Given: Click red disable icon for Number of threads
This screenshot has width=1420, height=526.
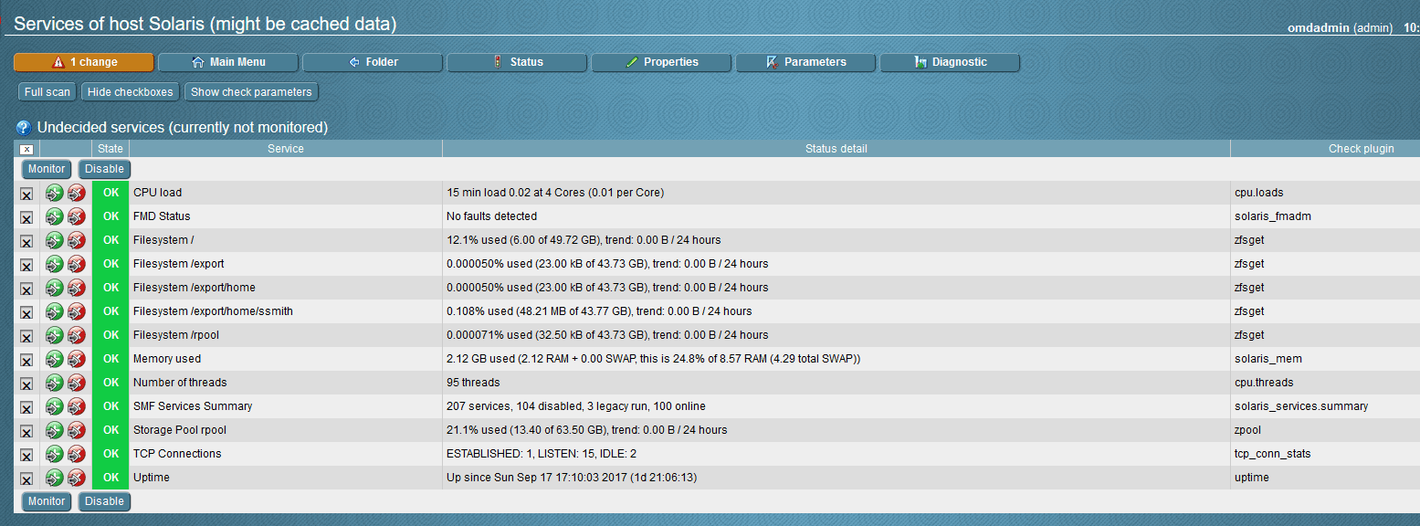Looking at the screenshot, I should pos(77,383).
